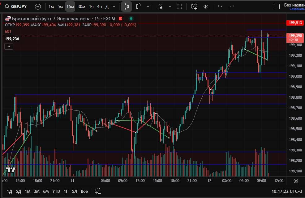Screen dimensions: 305x198
Task: Open the Indicators chart icon
Action: coord(160,6)
